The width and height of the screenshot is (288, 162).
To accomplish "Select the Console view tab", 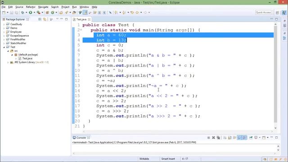I will click(81, 138).
